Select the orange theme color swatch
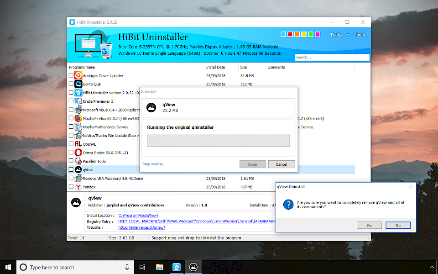 pos(297,34)
